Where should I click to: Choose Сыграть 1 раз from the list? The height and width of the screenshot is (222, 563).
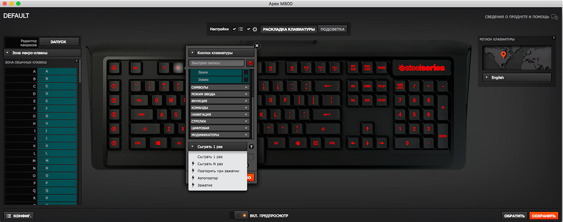(217, 157)
